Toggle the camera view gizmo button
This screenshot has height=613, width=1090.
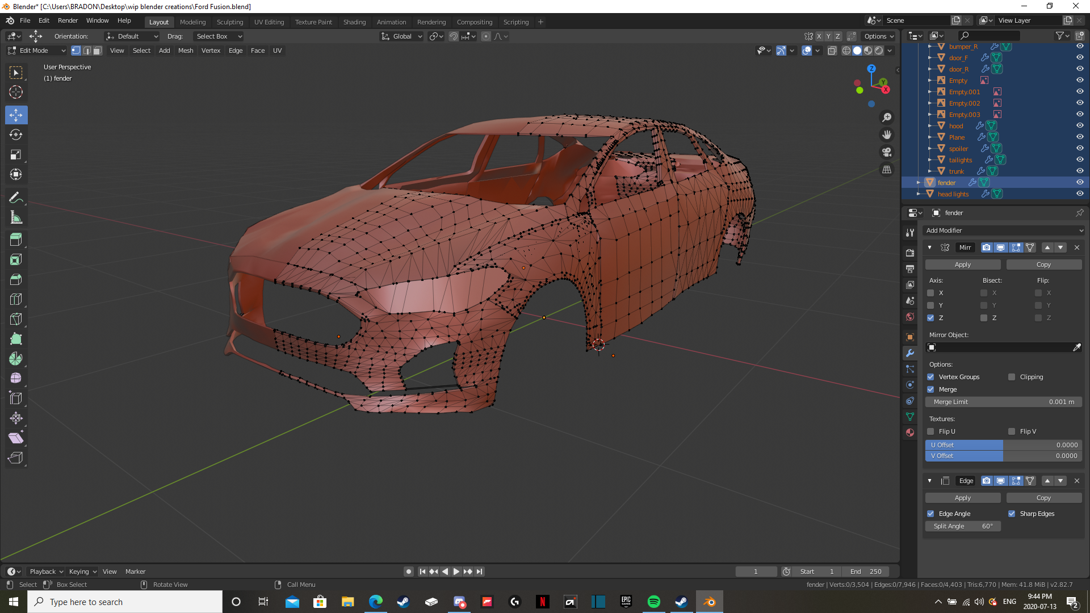(x=887, y=152)
